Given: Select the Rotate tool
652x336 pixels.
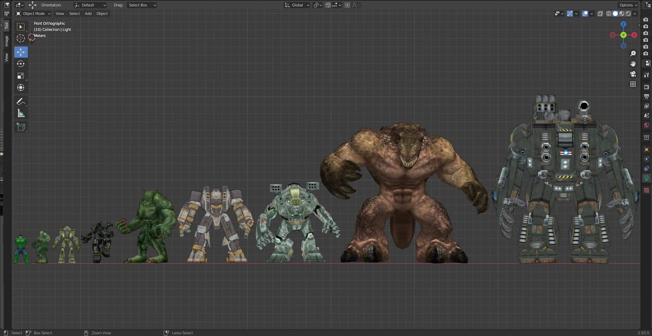Looking at the screenshot, I should [21, 64].
